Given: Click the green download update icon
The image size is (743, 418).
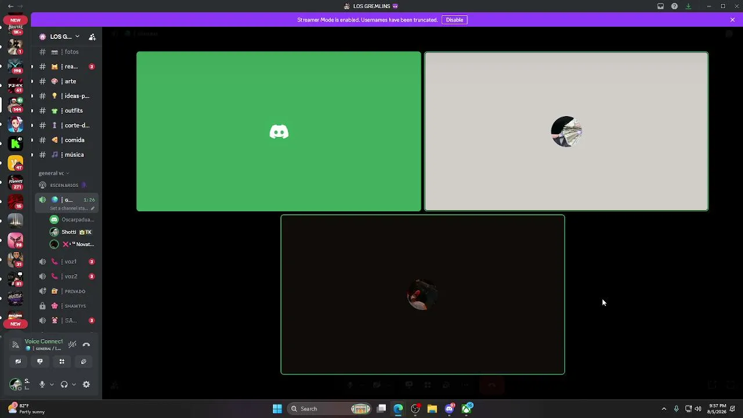Looking at the screenshot, I should [688, 6].
